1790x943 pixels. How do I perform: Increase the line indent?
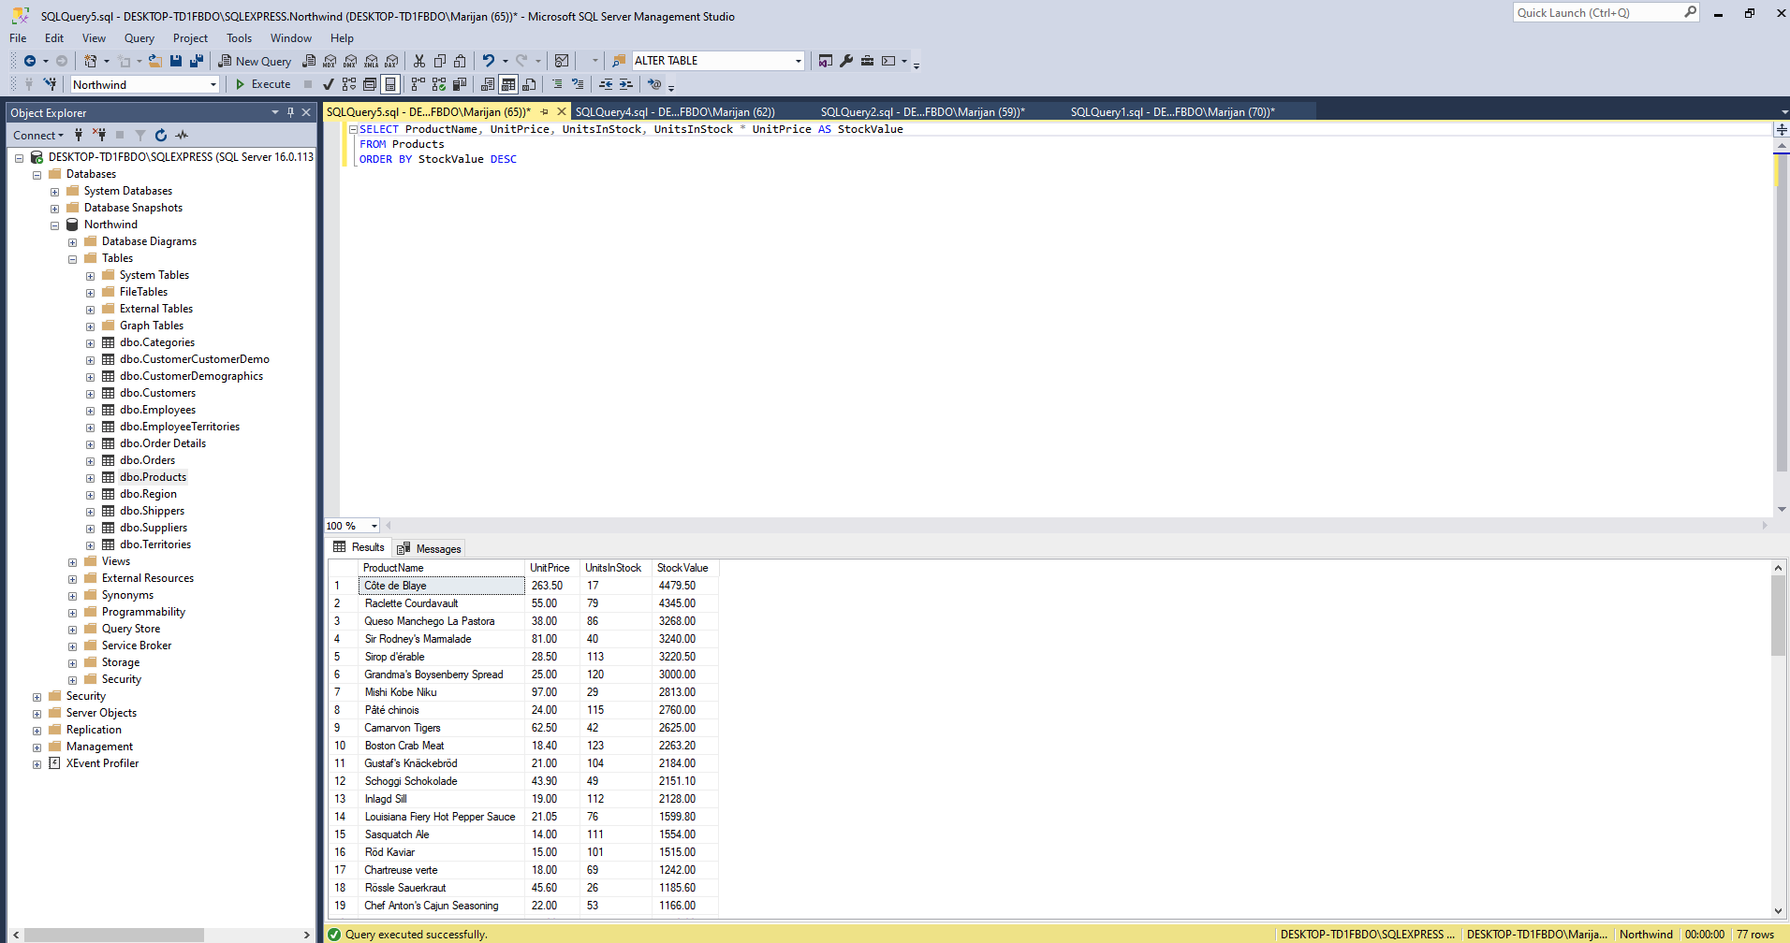626,84
